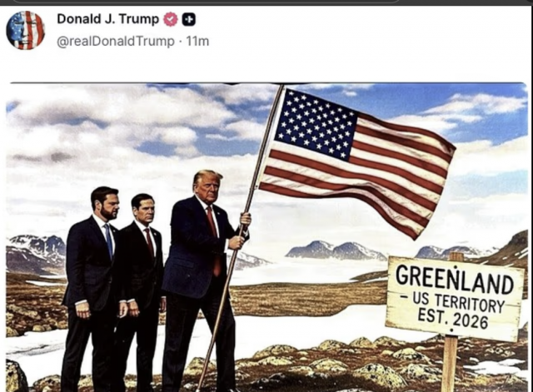This screenshot has height=392, width=533.
Task: Open the flag-painted face profile avatar
Action: click(26, 30)
